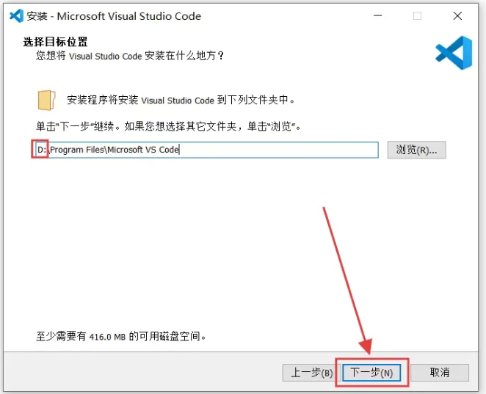The width and height of the screenshot is (486, 394).
Task: Minimize the installer window
Action: point(377,16)
